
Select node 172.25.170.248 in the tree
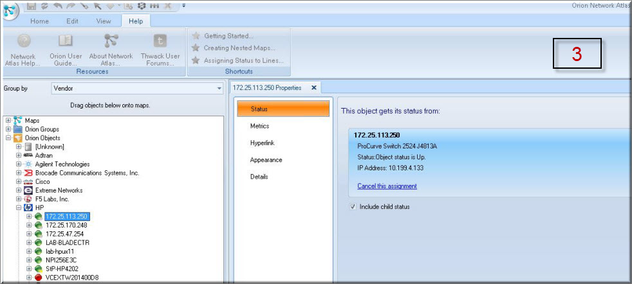[66, 226]
